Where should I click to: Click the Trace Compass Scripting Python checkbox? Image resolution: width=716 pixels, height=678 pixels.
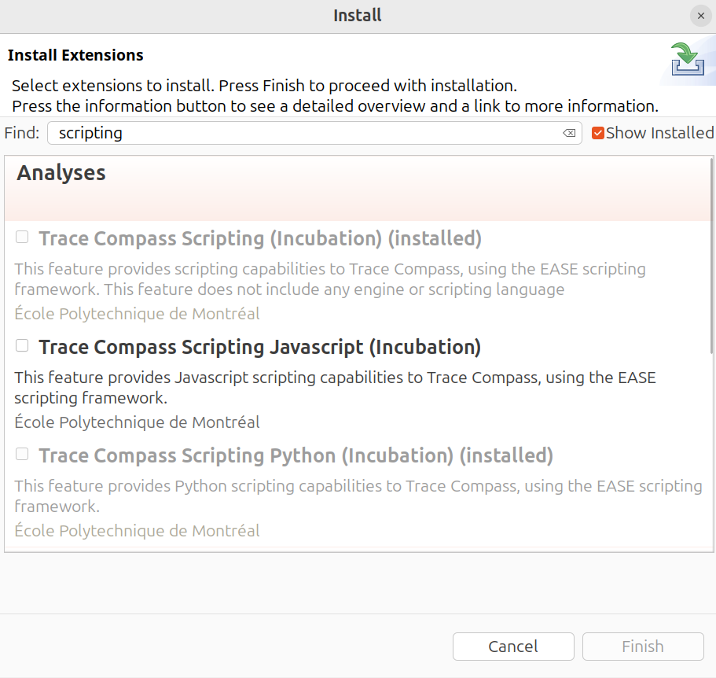[x=22, y=454]
